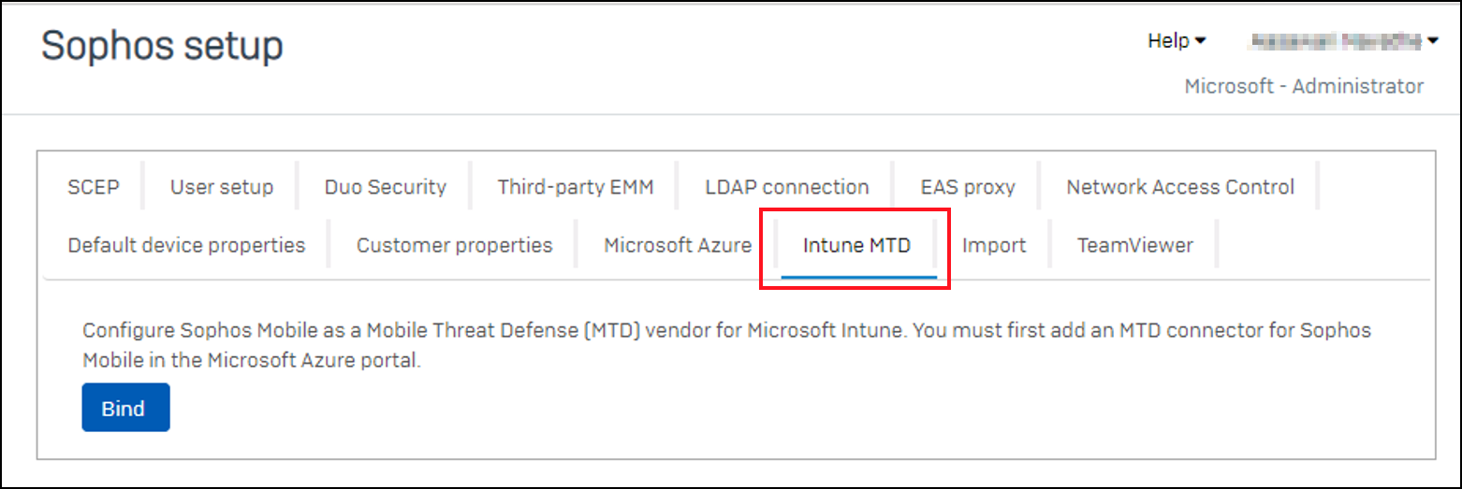Viewport: 1462px width, 489px height.
Task: Switch to the EAS proxy tab
Action: coord(968,187)
